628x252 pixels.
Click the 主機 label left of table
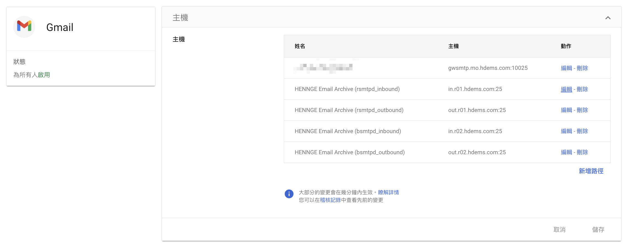[x=179, y=39]
